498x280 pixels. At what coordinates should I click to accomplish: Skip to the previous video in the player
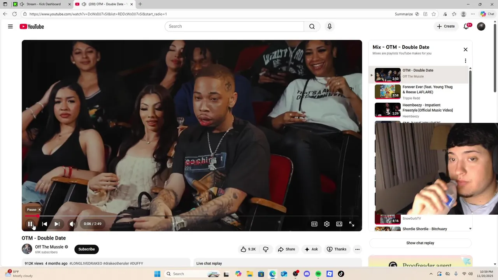point(44,224)
